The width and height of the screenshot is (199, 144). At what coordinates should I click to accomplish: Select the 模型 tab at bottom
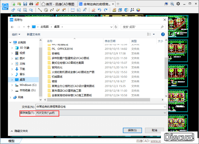[x=11, y=141]
